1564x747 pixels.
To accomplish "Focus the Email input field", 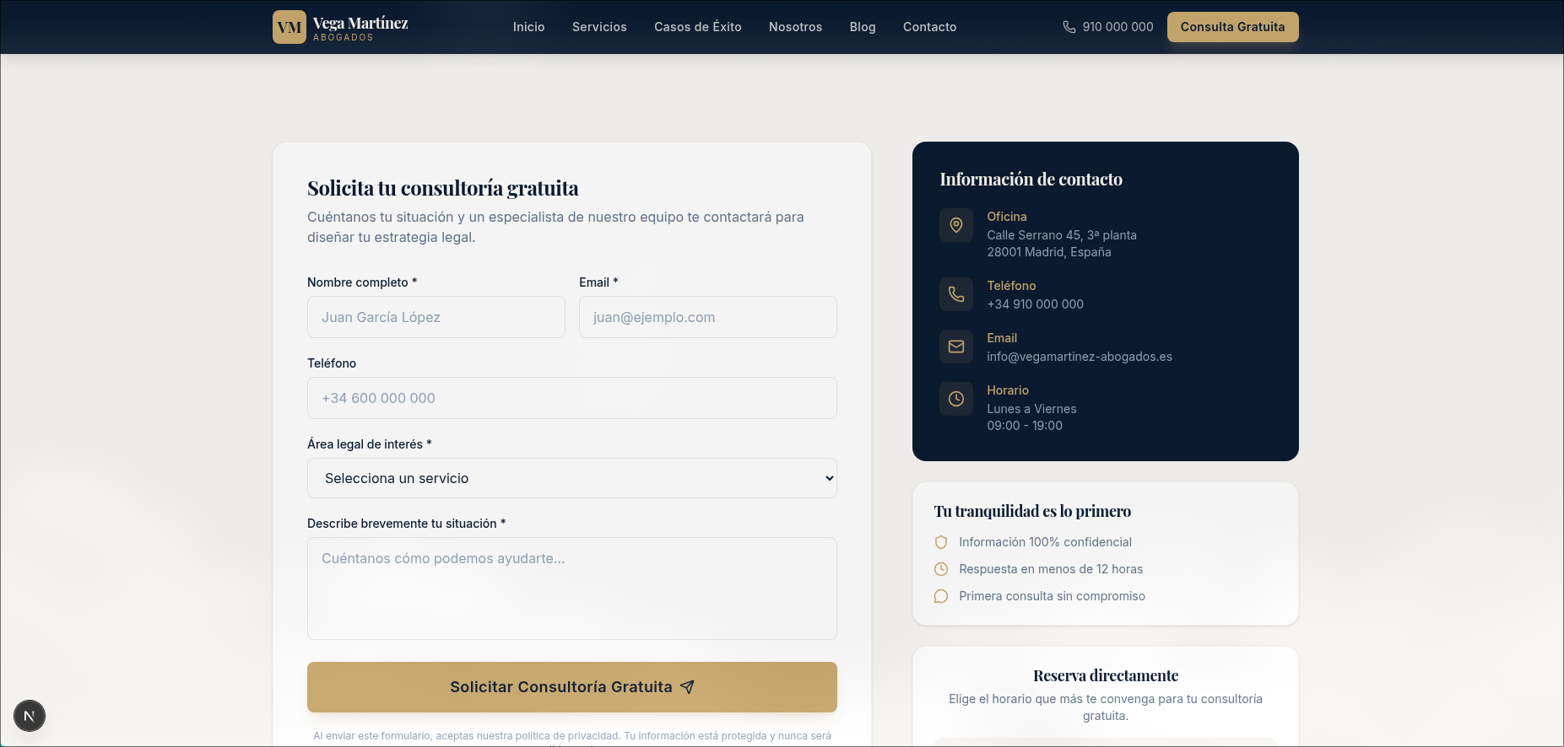I will 708,317.
